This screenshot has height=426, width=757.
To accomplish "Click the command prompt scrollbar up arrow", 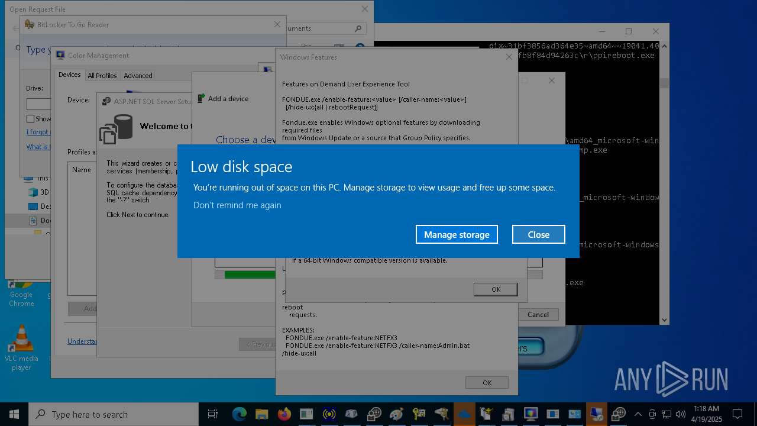I will pyautogui.click(x=664, y=46).
